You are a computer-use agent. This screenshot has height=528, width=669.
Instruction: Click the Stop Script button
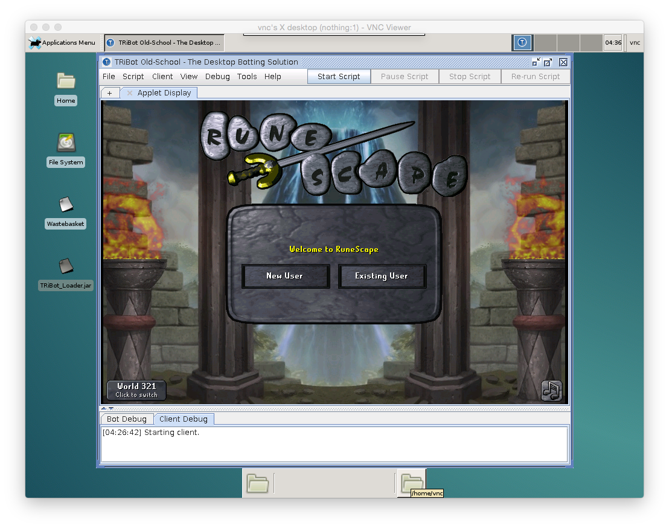click(x=470, y=76)
